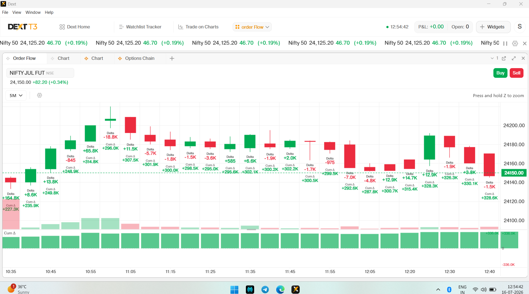
Task: Add a new tab with plus icon
Action: coord(172,58)
